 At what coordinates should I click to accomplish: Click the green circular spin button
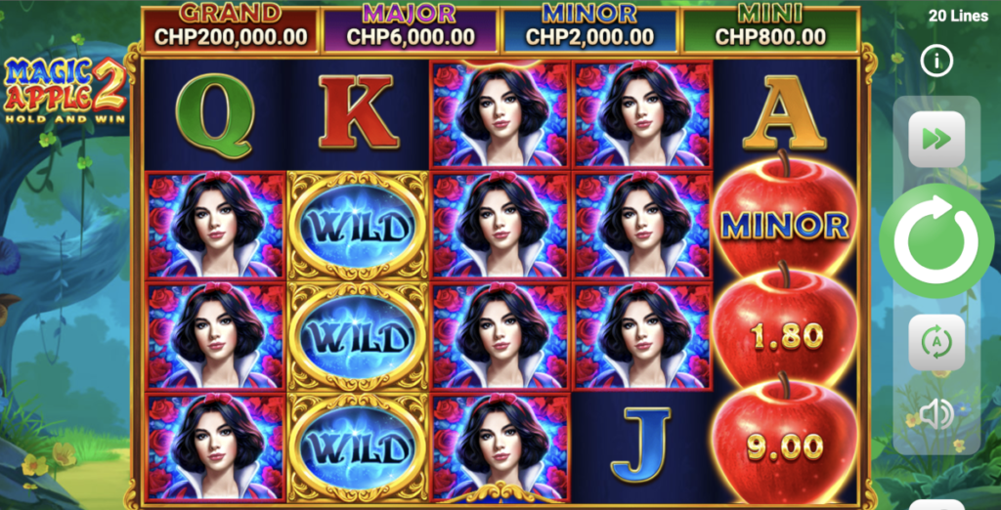(x=936, y=240)
